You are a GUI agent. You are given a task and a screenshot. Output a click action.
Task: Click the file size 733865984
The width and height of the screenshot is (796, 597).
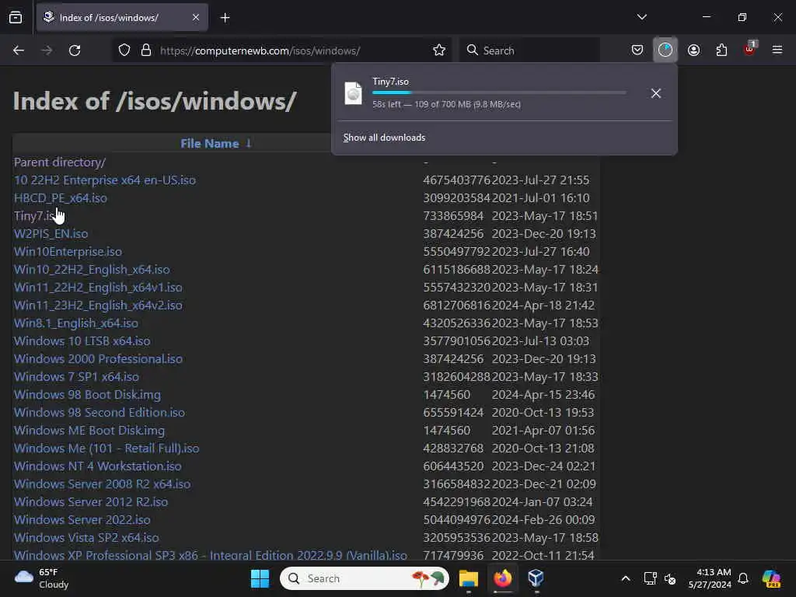[x=453, y=216]
